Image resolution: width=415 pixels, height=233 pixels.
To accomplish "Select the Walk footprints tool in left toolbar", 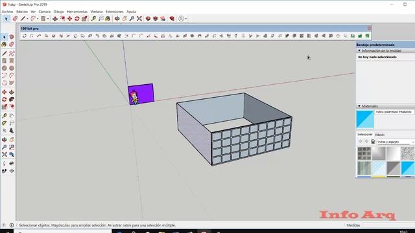I will tap(5, 171).
